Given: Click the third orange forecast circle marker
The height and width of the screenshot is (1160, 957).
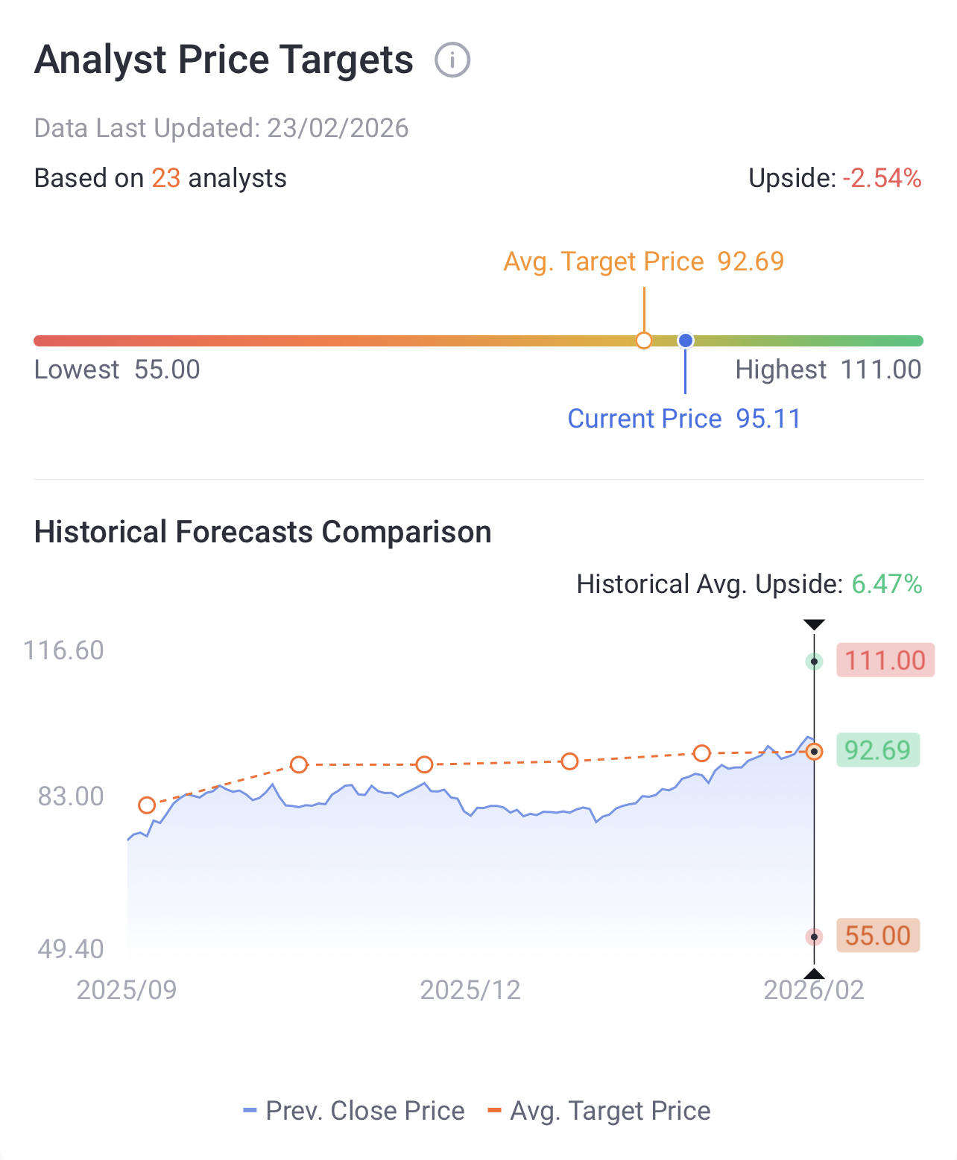Looking at the screenshot, I should tap(424, 764).
